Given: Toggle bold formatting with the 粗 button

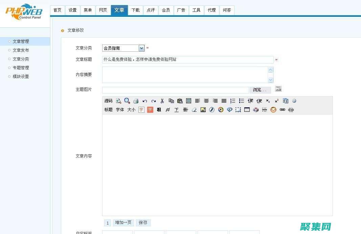Looking at the screenshot, I should click(x=159, y=110).
